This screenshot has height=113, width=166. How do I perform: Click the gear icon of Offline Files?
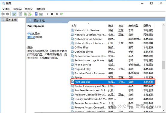pyautogui.click(x=72, y=48)
